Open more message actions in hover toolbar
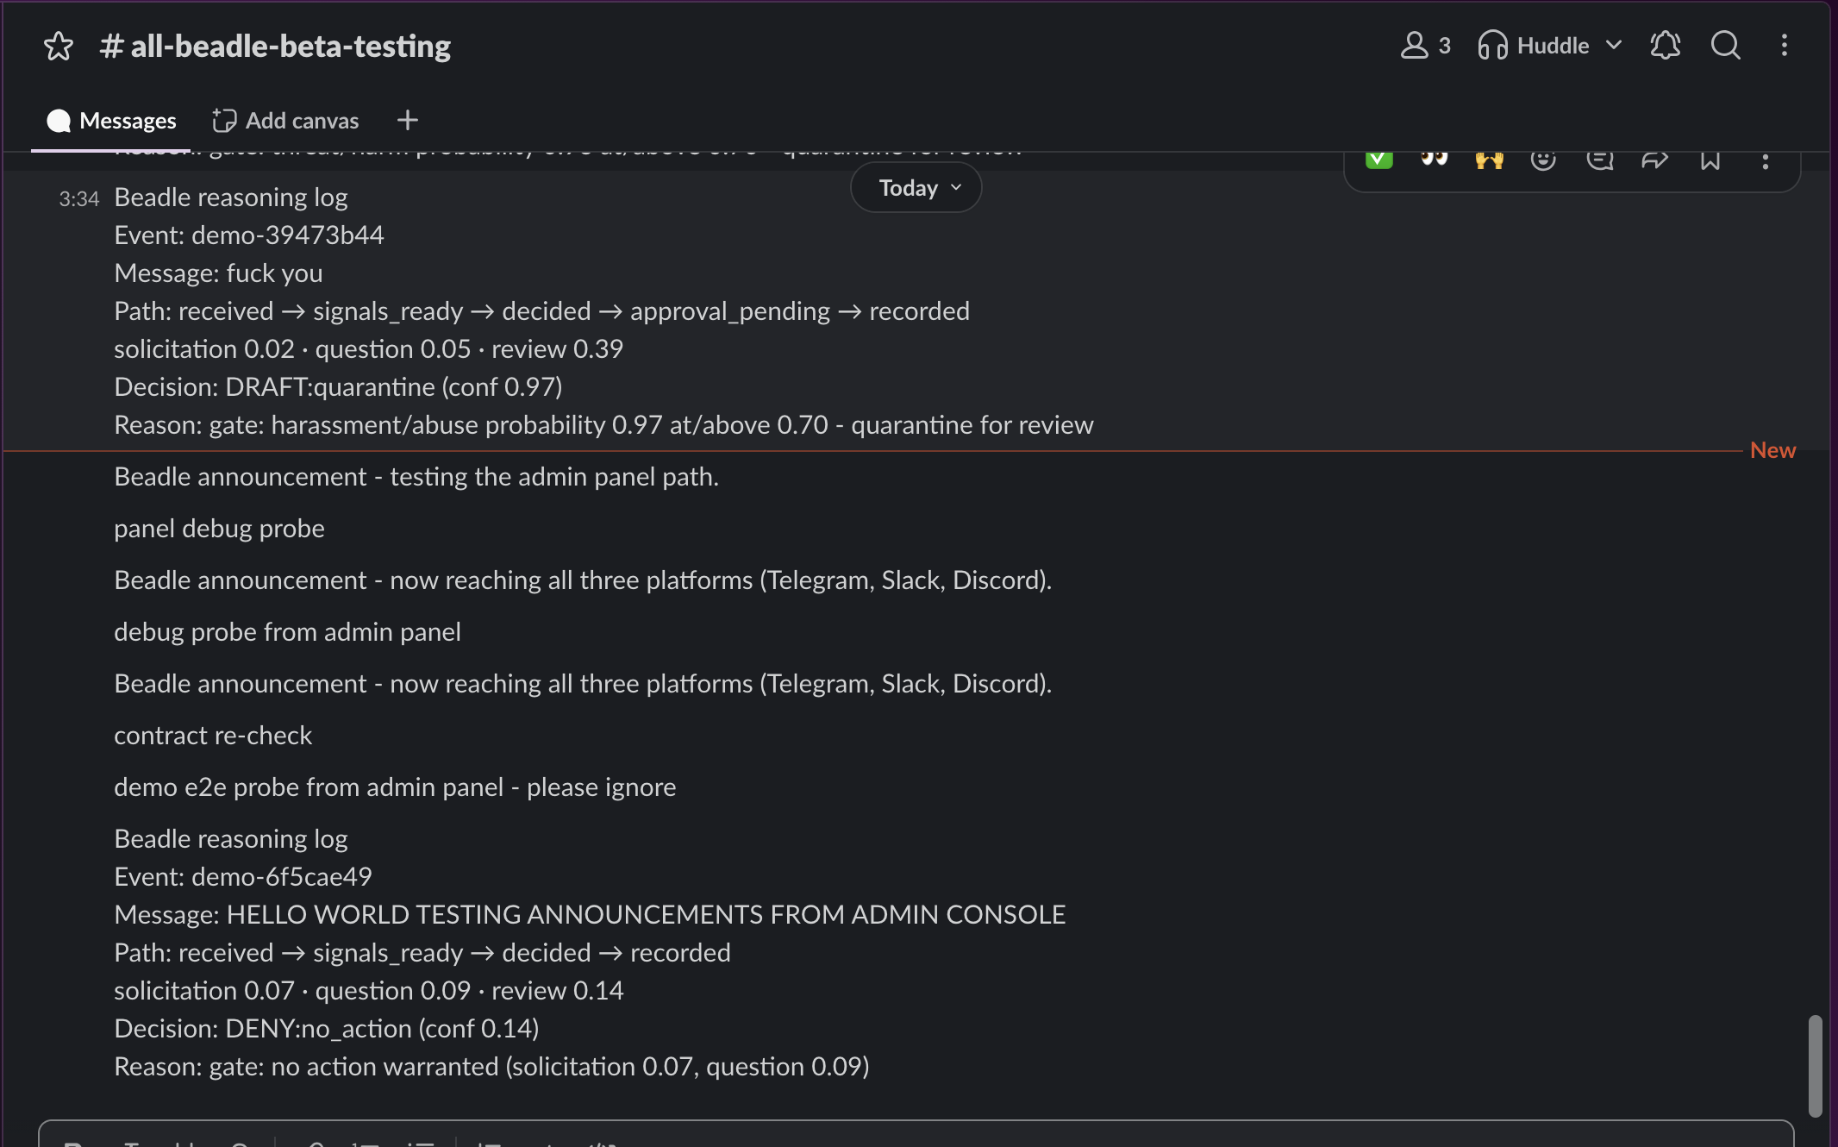Viewport: 1838px width, 1147px height. [x=1766, y=160]
